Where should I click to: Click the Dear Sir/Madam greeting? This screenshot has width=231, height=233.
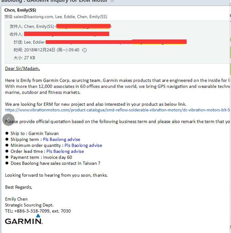click(x=22, y=68)
